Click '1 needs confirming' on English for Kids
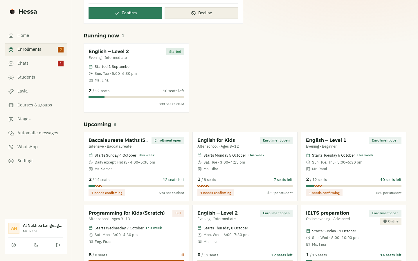418x261 pixels. point(216,193)
